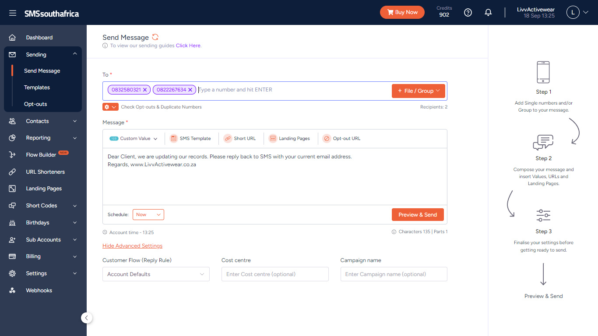The height and width of the screenshot is (336, 598).
Task: Insert an SMS Template
Action: (190, 138)
